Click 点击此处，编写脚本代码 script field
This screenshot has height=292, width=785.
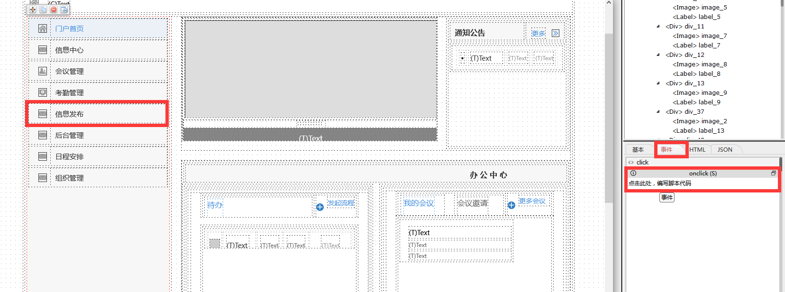click(702, 183)
